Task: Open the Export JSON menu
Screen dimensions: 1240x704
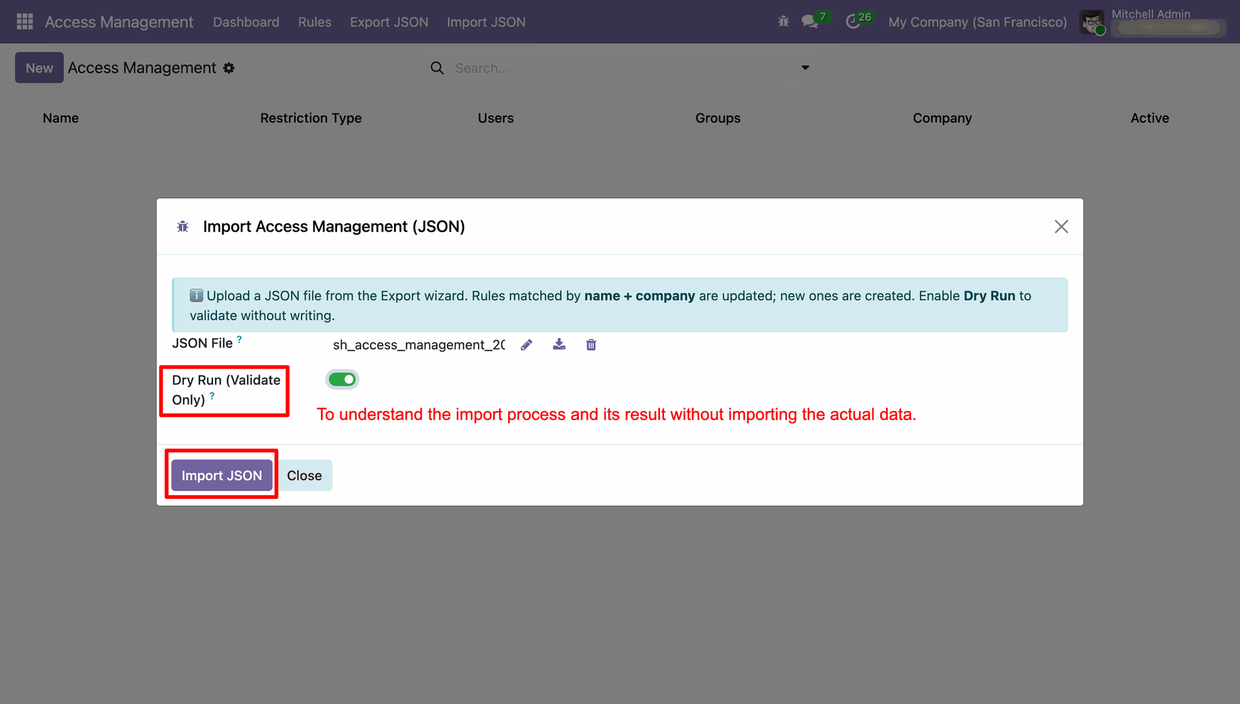Action: (389, 22)
